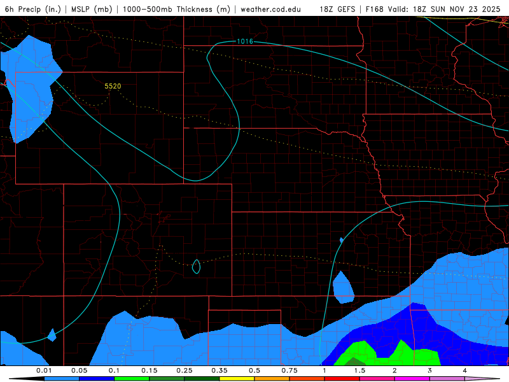Screen dimensions: 509x382
Task: Click the 'F168' forecast hour text
Action: pos(374,9)
